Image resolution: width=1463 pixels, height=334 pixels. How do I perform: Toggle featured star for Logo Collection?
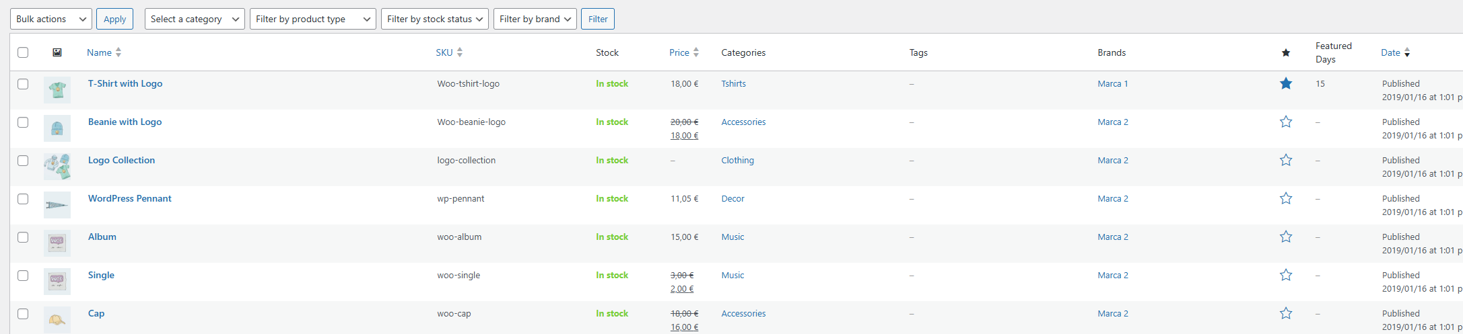(1286, 160)
